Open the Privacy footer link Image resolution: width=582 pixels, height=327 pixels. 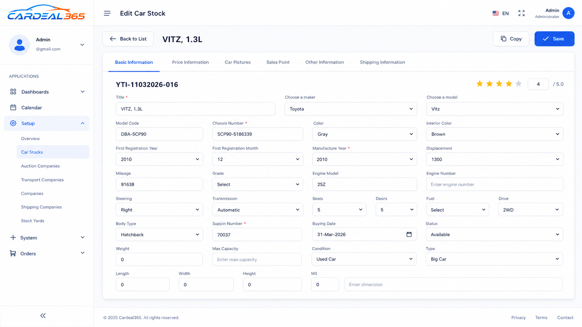coord(518,318)
